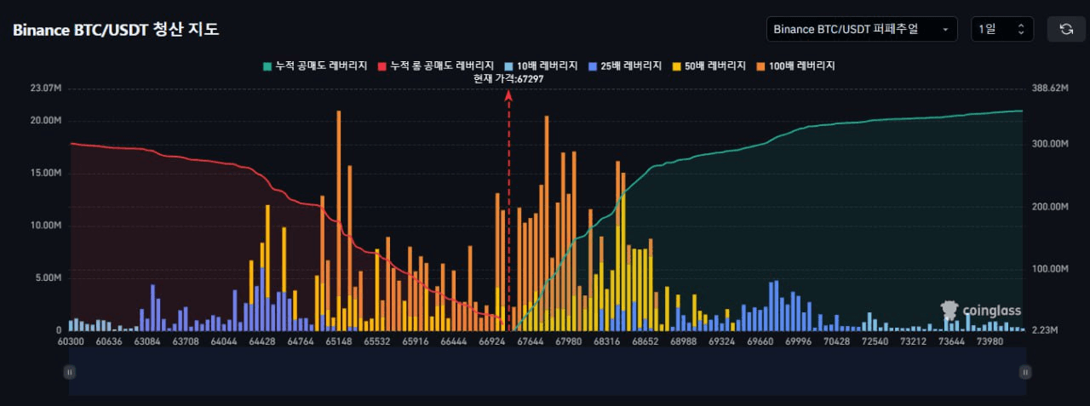Click the 64428 price axis label
Screen dimensions: 1090x406
click(262, 341)
